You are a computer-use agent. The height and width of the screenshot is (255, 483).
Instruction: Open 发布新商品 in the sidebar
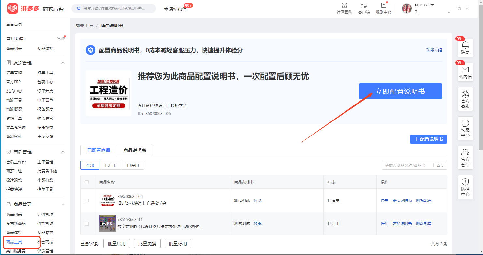tap(16, 224)
